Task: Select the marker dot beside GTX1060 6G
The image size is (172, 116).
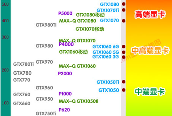Action: (124, 47)
